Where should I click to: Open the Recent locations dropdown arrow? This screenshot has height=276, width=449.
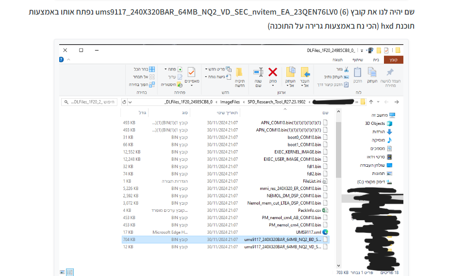coord(378,102)
